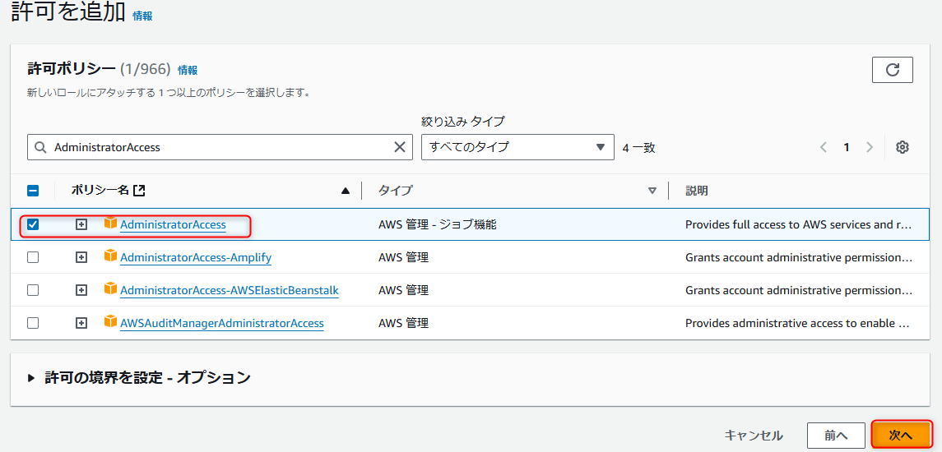Screen dimensions: 942x452
Task: Uncheck the AdministratorAccess policy checkbox
Action: (x=34, y=224)
